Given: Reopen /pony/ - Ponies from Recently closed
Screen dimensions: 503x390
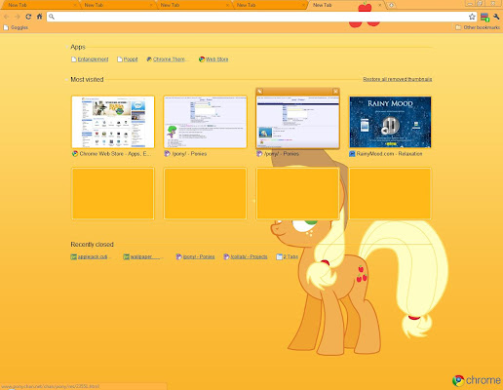Looking at the screenshot, I should 195,256.
